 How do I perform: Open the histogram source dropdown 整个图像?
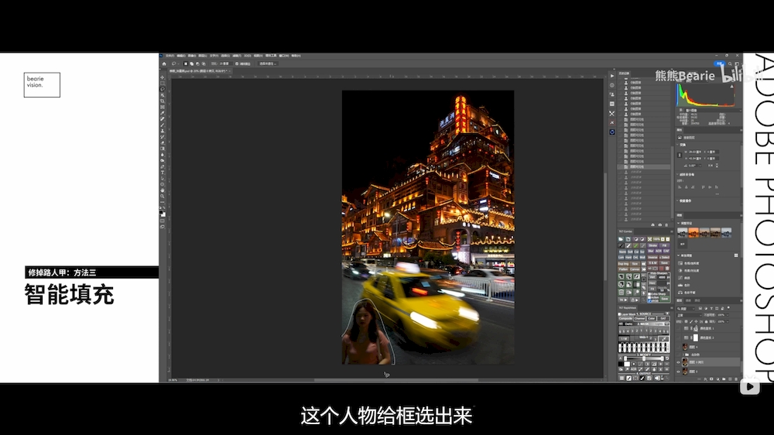point(714,111)
